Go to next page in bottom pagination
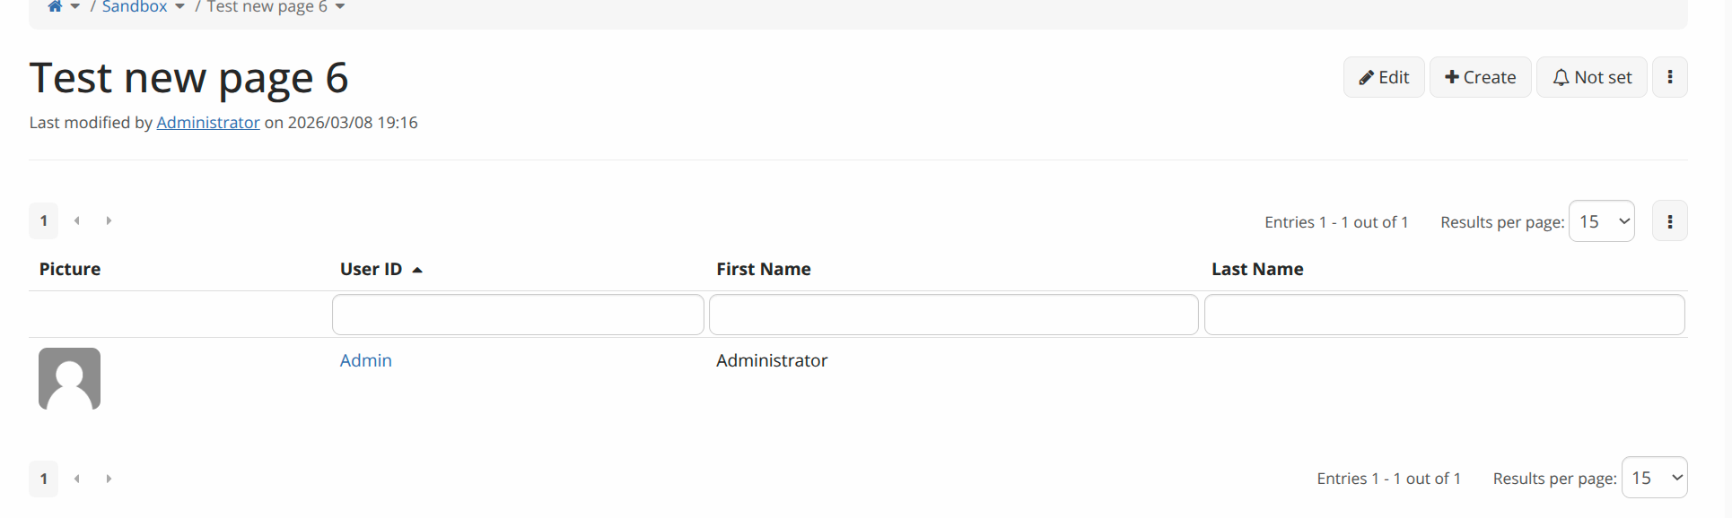The height and width of the screenshot is (518, 1732). tap(109, 479)
